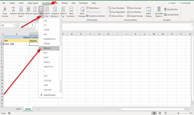Image resolution: width=194 pixels, height=115 pixels.
Task: Open the AutoSum function menu
Action: click(14, 12)
